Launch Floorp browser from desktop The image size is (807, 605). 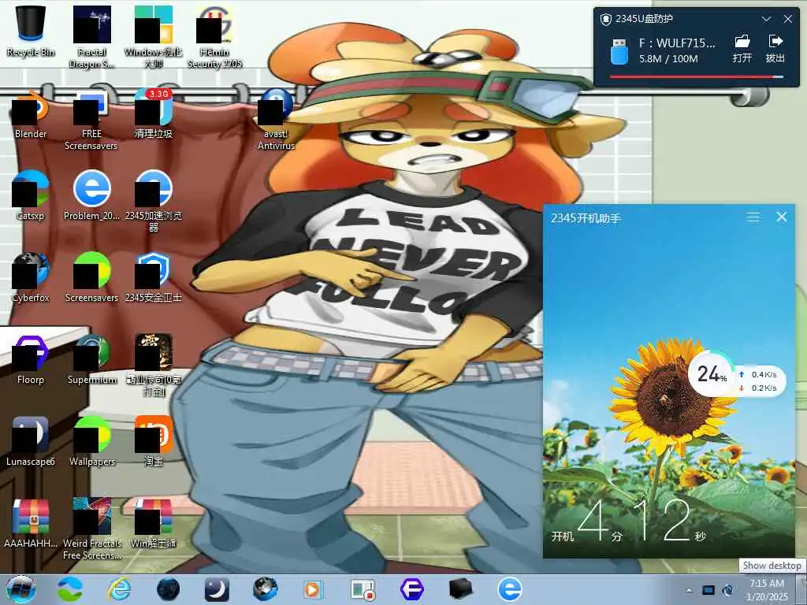point(31,359)
